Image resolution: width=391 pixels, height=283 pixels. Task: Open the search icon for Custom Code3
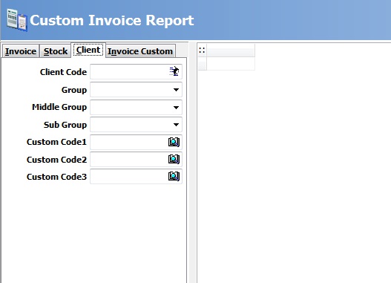click(x=174, y=177)
